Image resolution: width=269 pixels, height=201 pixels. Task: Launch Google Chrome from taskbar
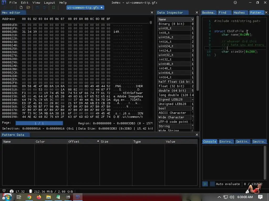tap(29, 197)
